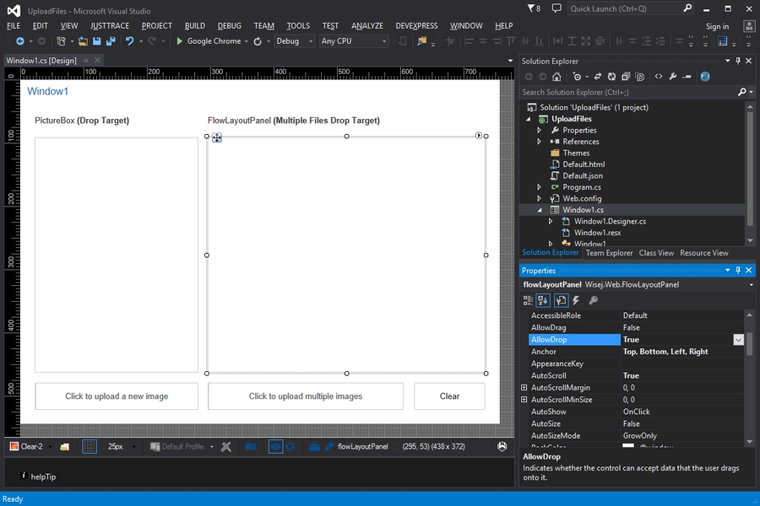
Task: Show the Events lightning bolt in Properties
Action: [576, 300]
